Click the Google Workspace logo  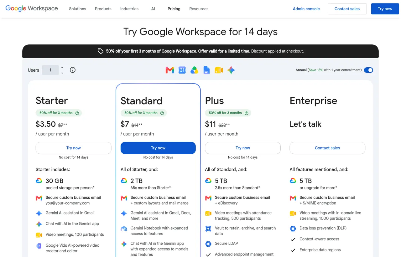[x=32, y=8]
